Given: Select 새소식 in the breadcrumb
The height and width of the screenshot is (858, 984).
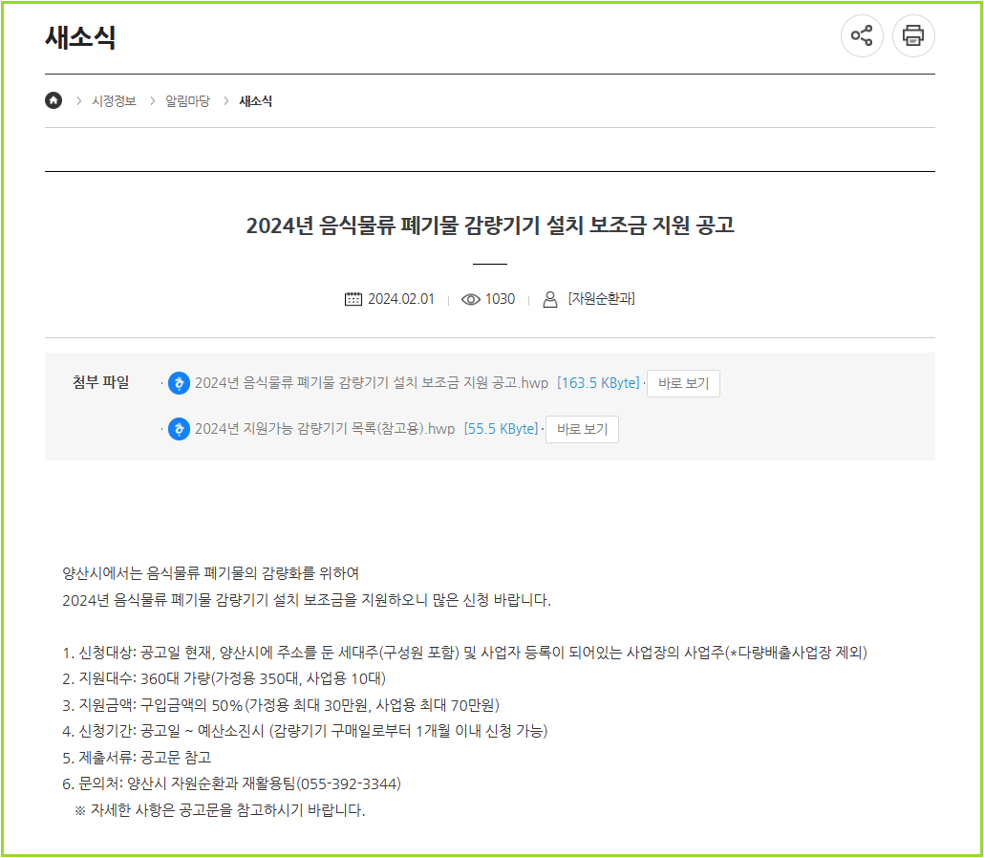Looking at the screenshot, I should click(x=255, y=101).
